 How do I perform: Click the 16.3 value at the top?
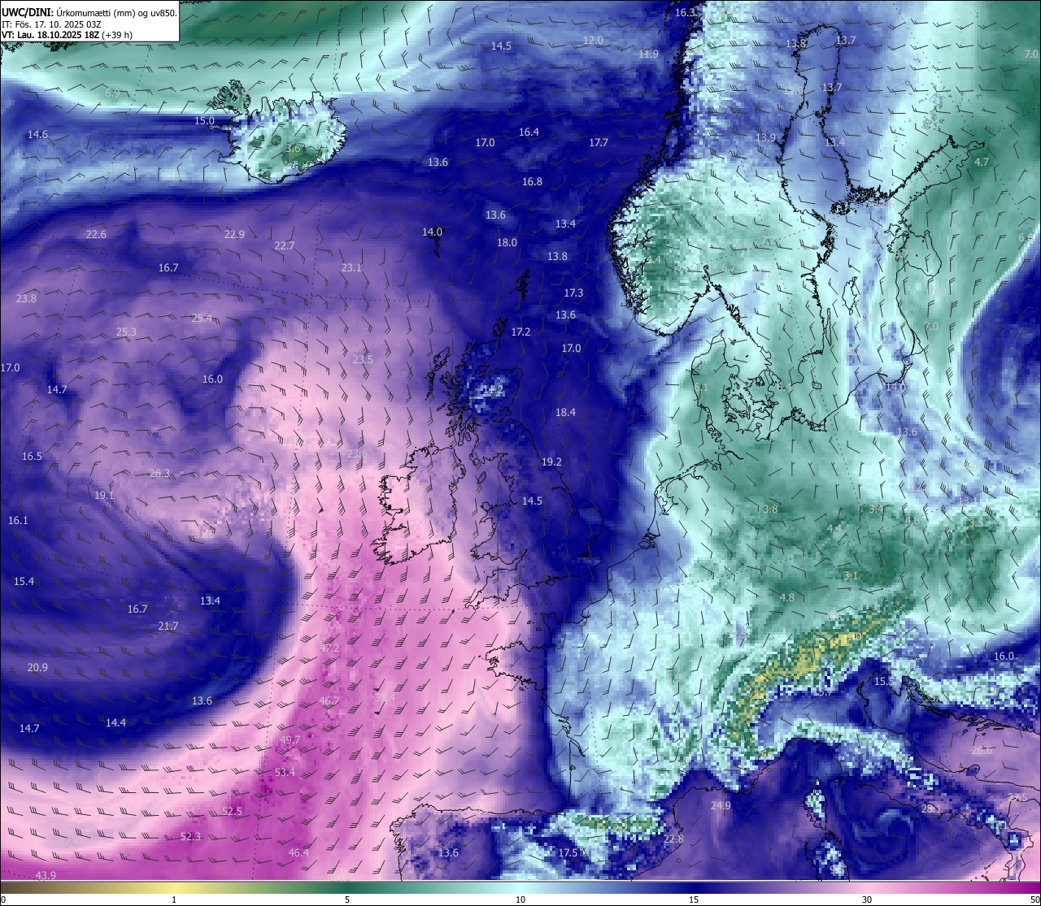pyautogui.click(x=685, y=12)
